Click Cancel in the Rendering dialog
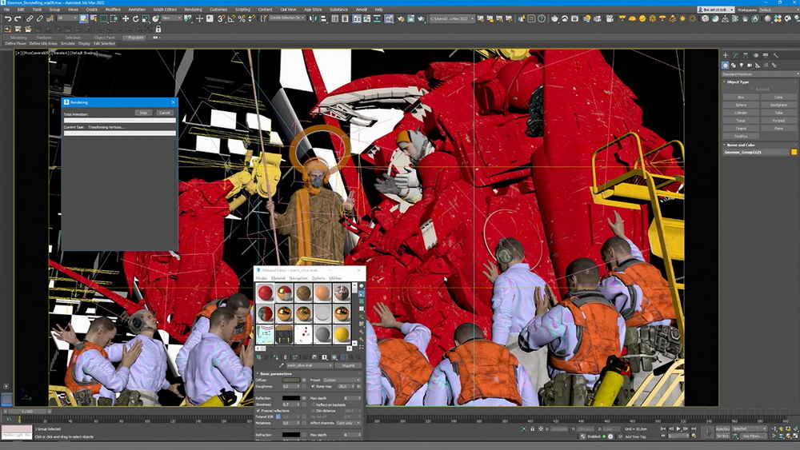The height and width of the screenshot is (450, 800). (164, 113)
